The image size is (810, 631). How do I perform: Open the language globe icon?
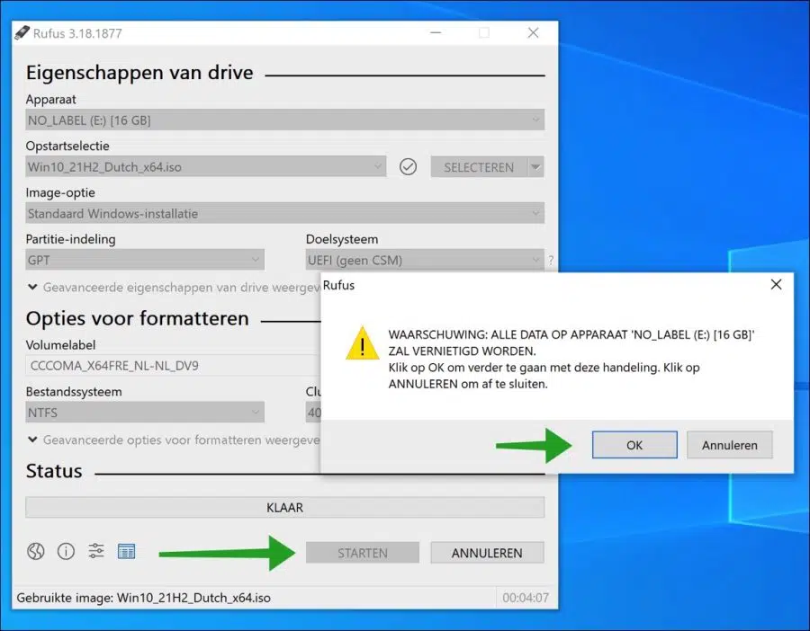tap(36, 552)
